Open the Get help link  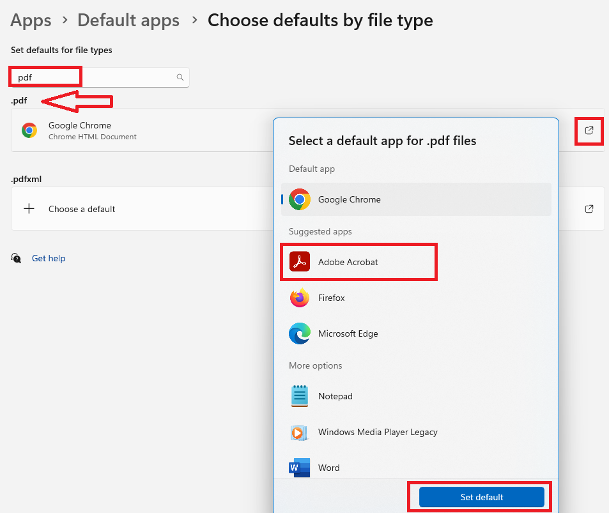pos(49,258)
